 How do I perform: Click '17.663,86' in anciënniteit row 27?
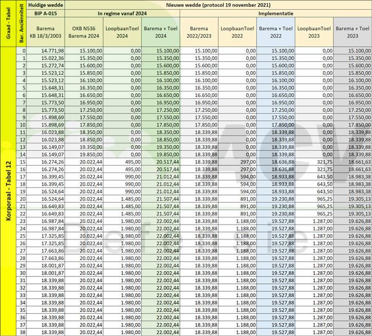click(53, 251)
